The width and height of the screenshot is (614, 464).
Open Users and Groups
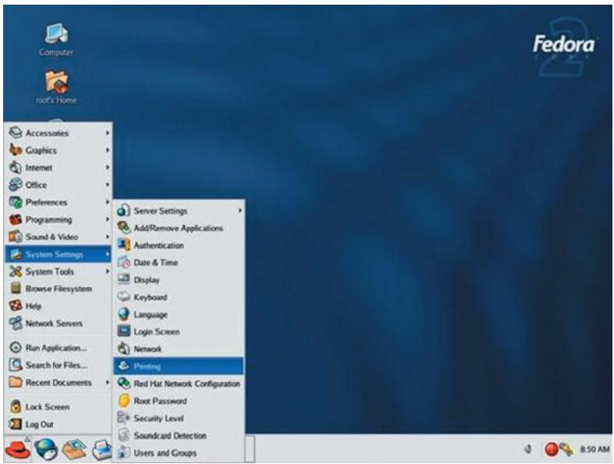point(179,452)
